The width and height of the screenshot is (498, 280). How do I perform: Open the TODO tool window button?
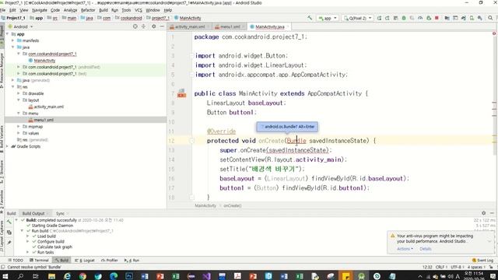(16, 261)
